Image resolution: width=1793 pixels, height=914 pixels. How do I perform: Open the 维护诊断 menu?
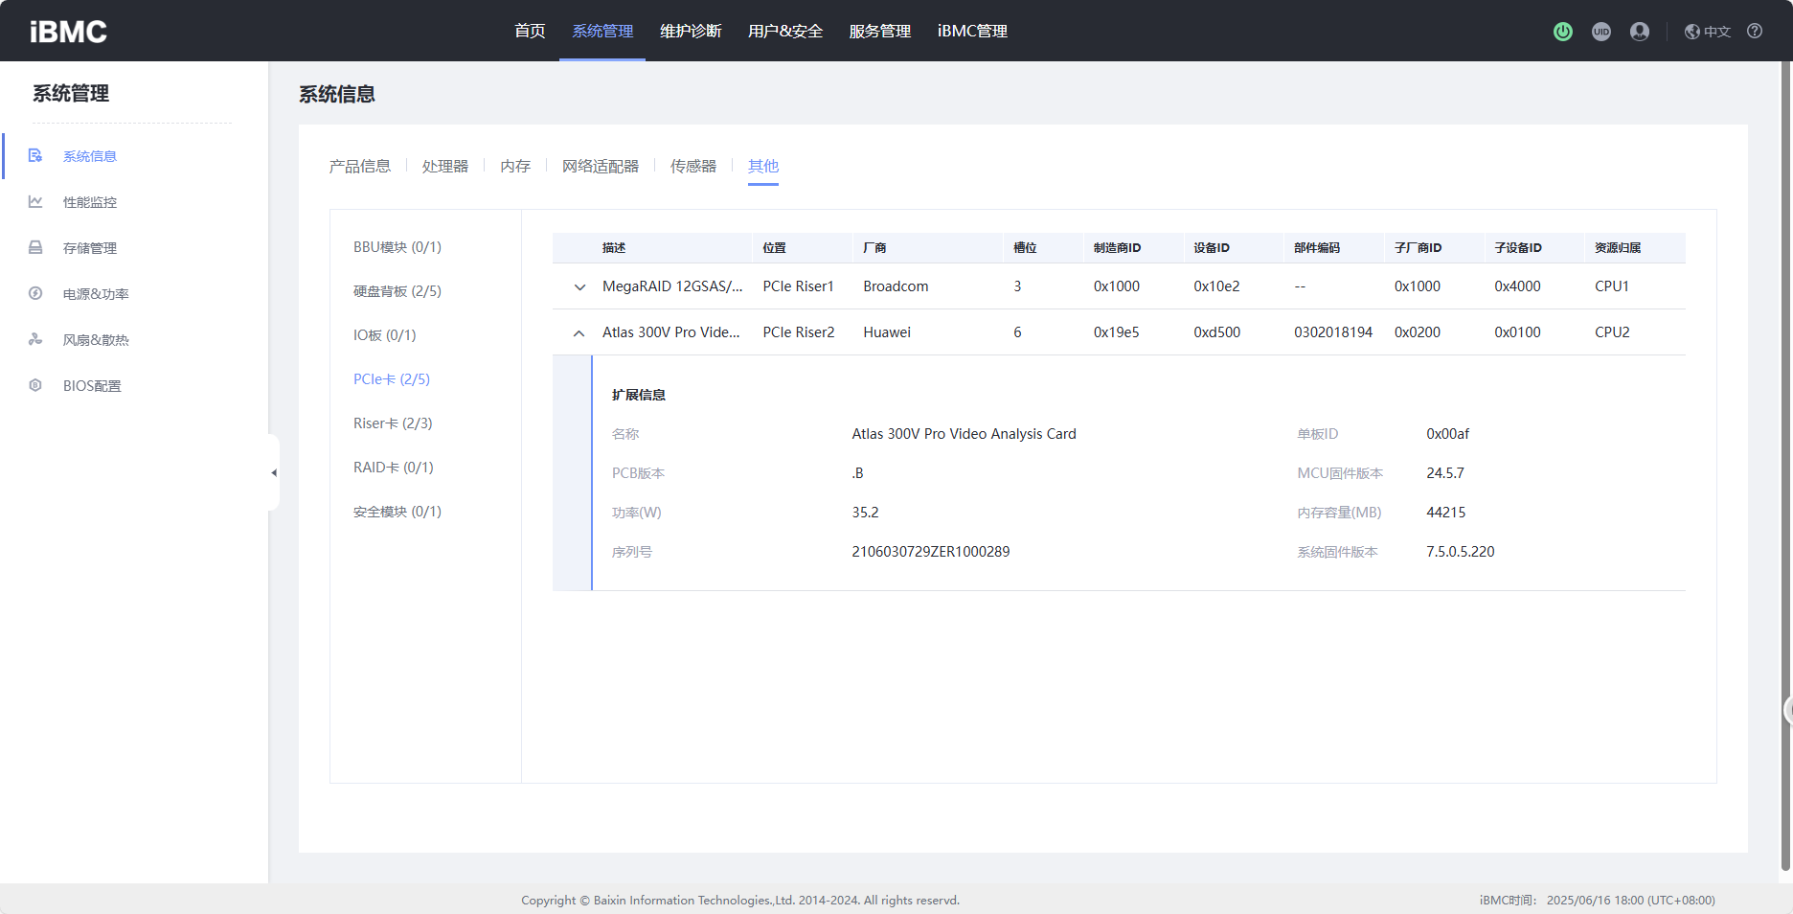691,31
